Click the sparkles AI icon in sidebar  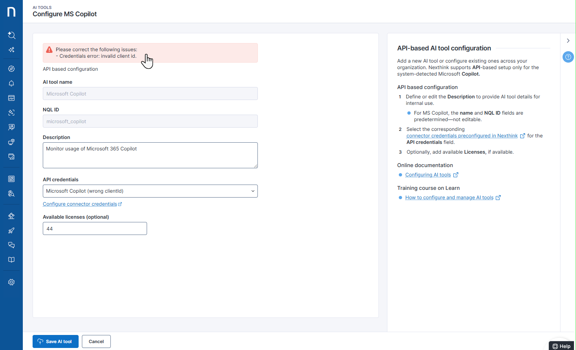click(x=11, y=50)
